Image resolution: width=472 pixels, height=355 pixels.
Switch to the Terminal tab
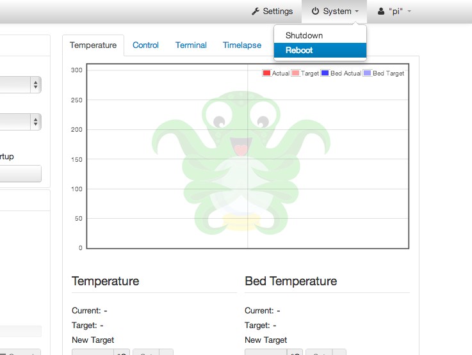pyautogui.click(x=191, y=45)
